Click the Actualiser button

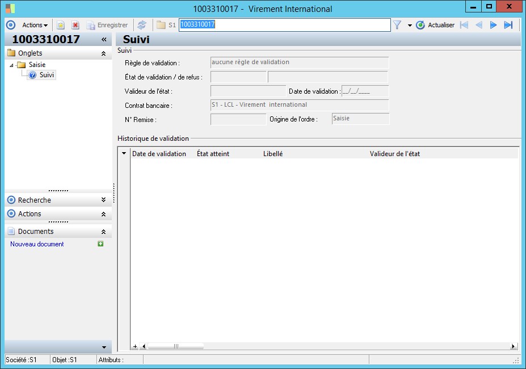click(435, 25)
